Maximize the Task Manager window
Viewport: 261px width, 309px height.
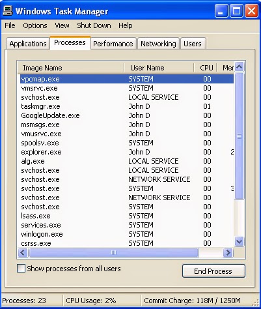coord(236,11)
